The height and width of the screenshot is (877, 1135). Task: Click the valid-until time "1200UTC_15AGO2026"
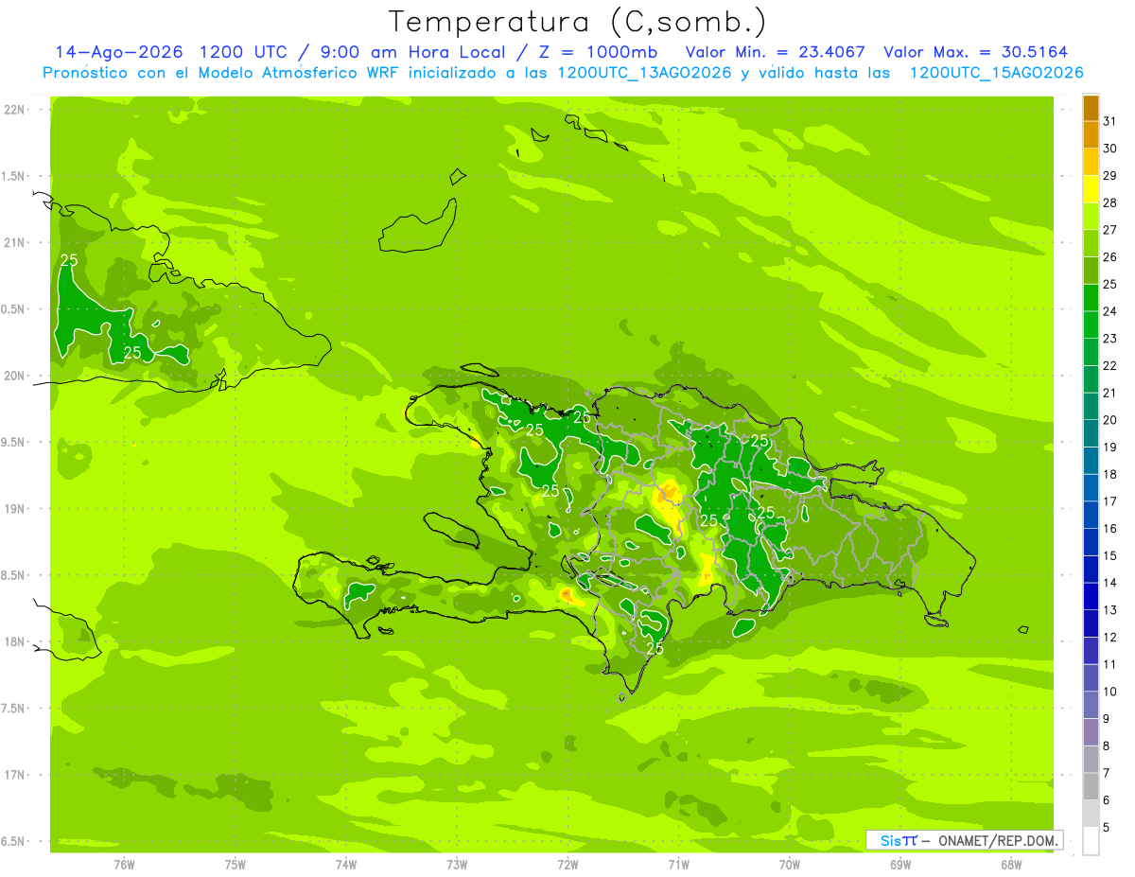(996, 73)
